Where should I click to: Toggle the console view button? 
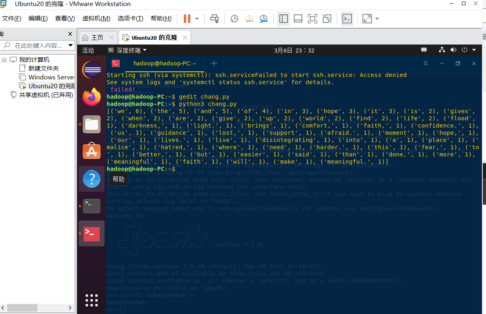tap(347, 18)
